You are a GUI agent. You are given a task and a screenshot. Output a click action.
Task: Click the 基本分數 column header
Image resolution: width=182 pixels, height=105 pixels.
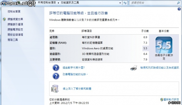click(164, 31)
